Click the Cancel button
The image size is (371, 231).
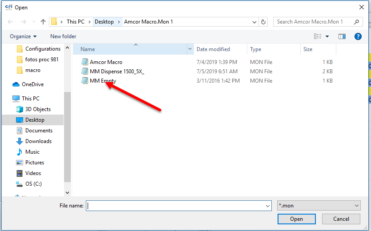341,219
